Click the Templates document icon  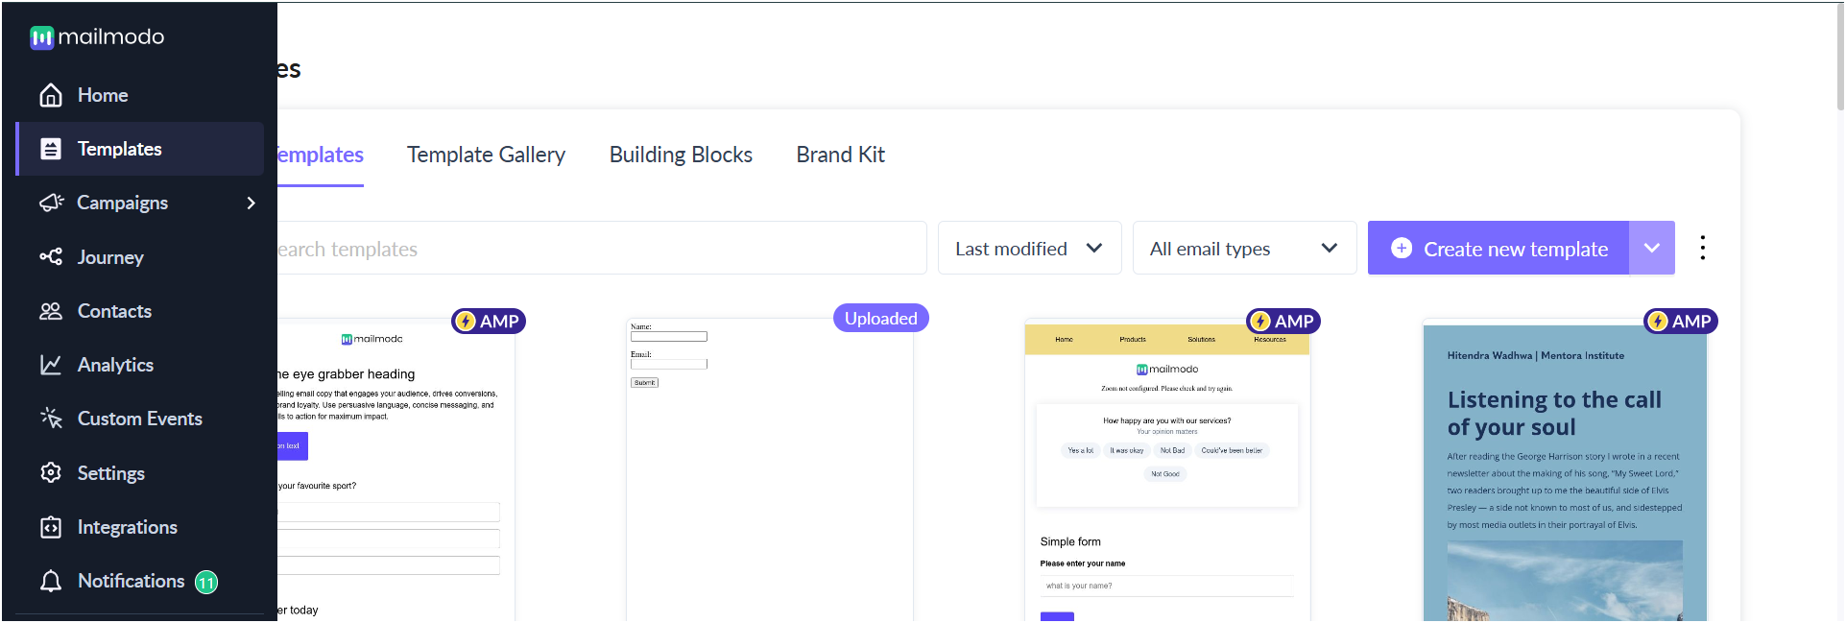click(x=51, y=149)
